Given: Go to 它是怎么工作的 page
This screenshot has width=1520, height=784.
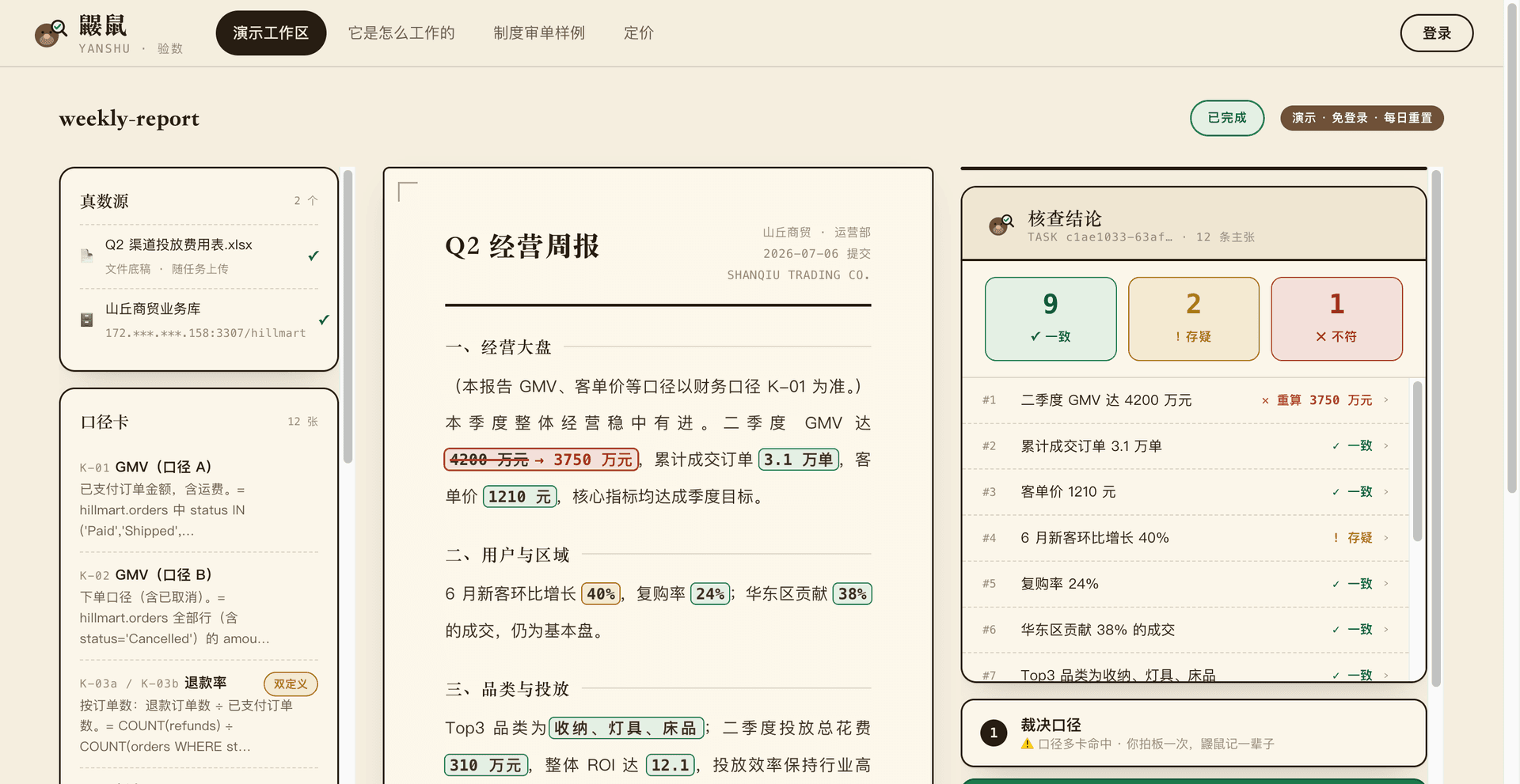Looking at the screenshot, I should point(401,33).
